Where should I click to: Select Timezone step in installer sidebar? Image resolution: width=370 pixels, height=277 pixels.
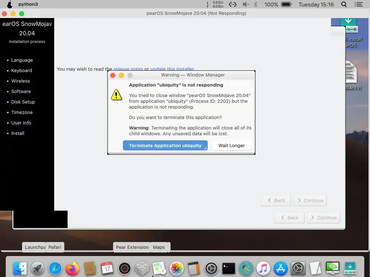pos(22,113)
